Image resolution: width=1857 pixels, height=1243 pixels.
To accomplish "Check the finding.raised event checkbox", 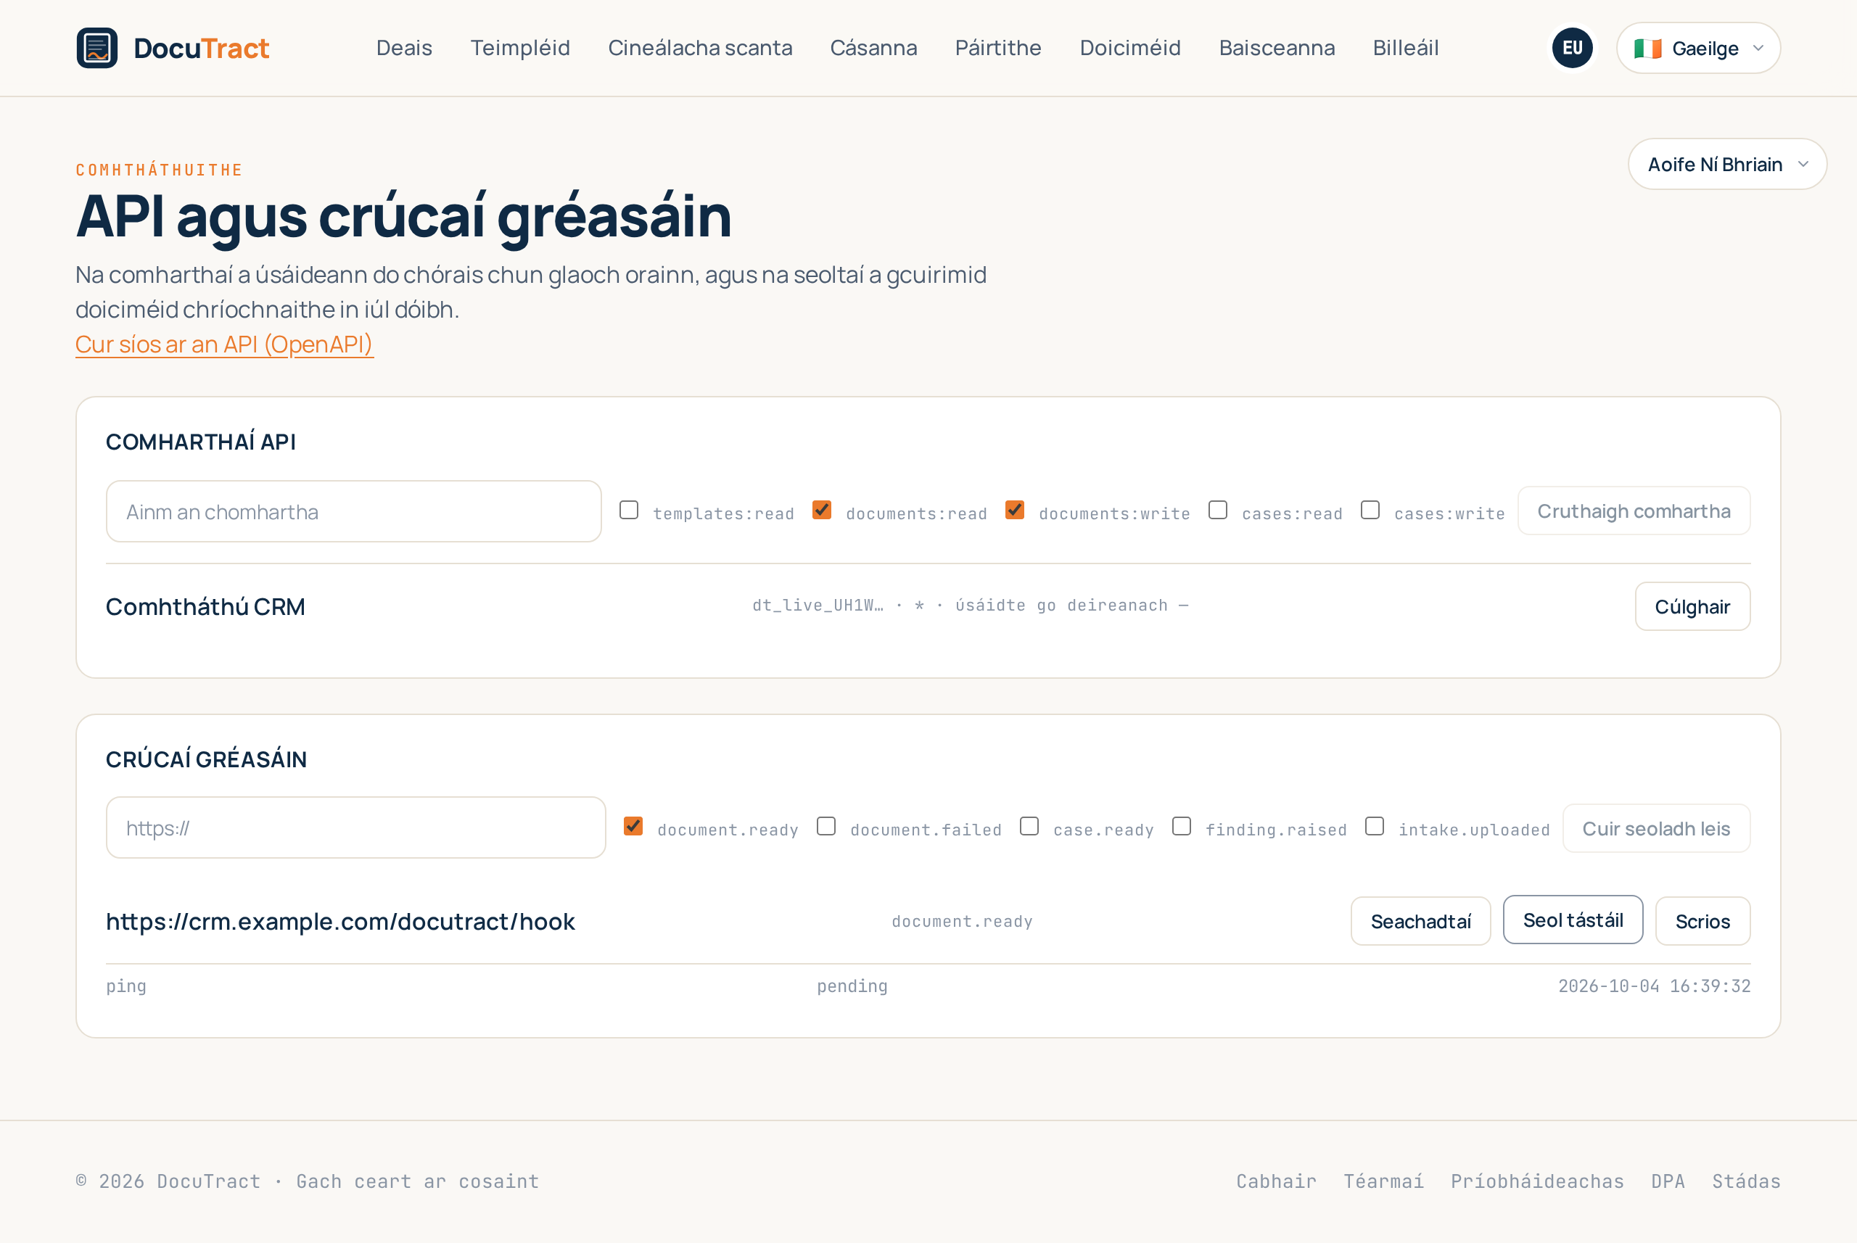I will (x=1182, y=826).
